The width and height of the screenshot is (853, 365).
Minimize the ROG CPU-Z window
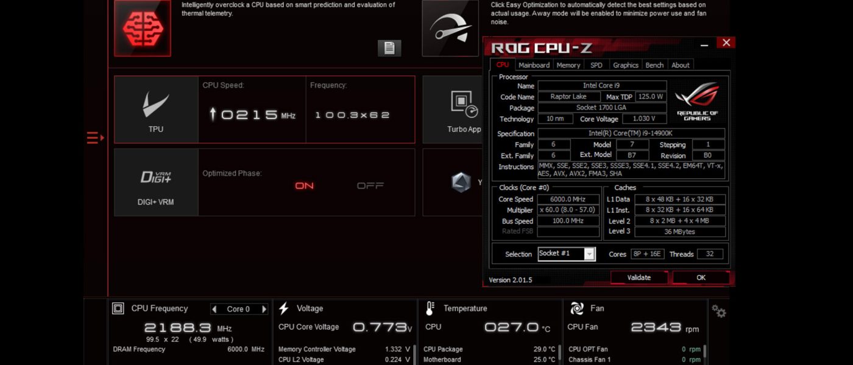point(704,43)
